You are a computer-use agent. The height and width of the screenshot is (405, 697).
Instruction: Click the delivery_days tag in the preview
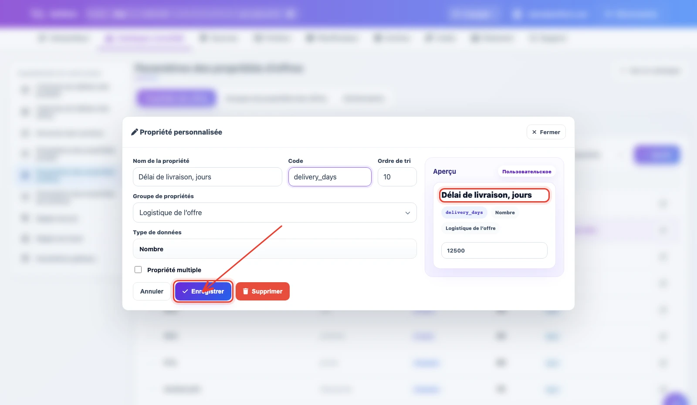(464, 213)
